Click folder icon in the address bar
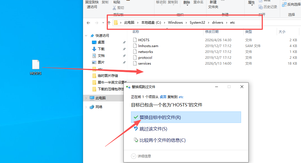This screenshot has width=301, height=163. pyautogui.click(x=116, y=23)
